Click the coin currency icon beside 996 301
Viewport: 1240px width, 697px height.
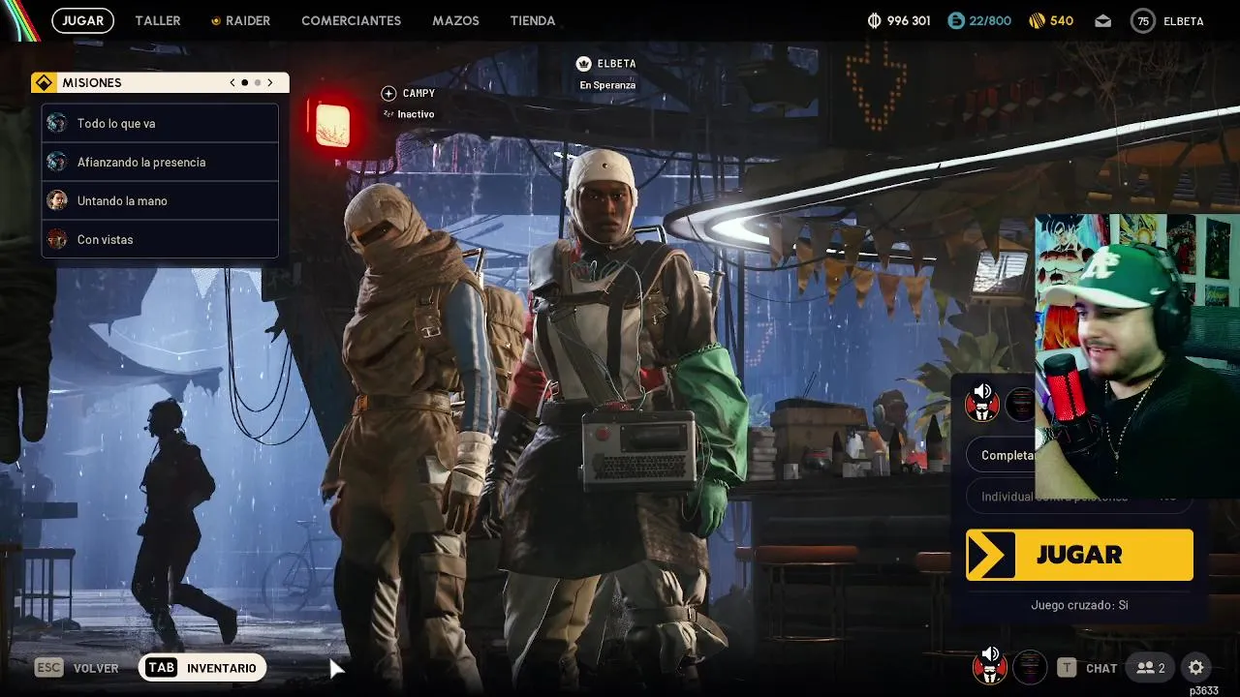click(x=874, y=20)
